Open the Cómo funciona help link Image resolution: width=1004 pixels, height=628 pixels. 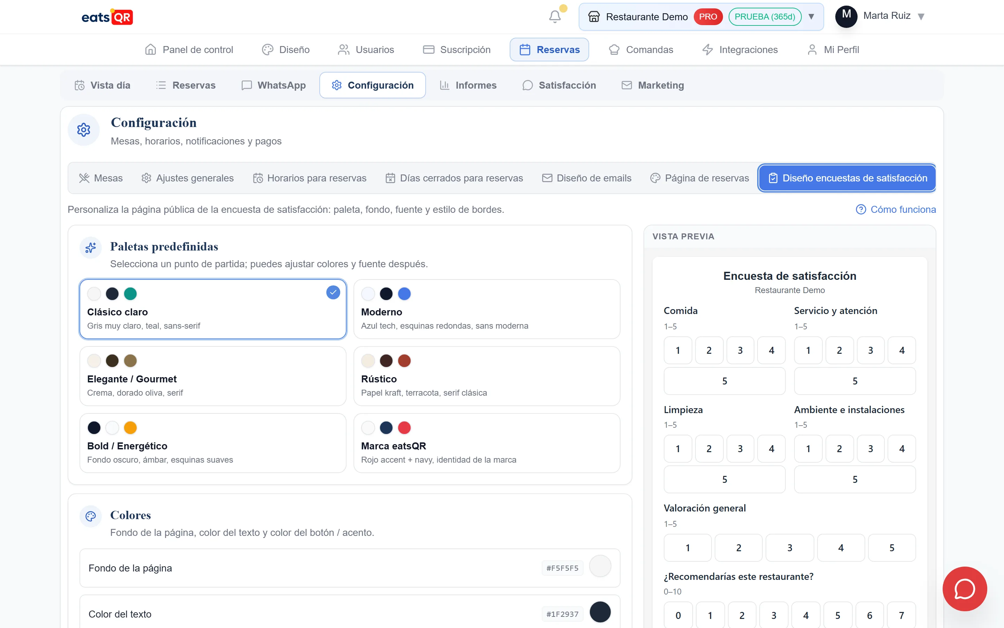(x=896, y=209)
